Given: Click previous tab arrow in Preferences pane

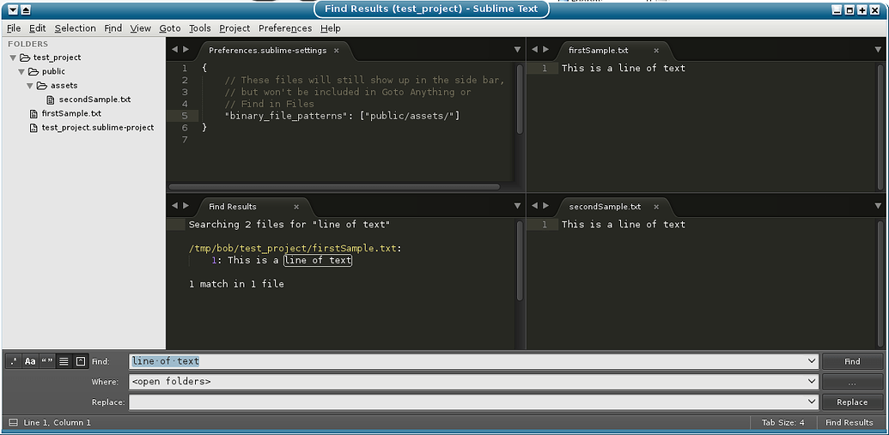Looking at the screenshot, I should click(x=174, y=50).
